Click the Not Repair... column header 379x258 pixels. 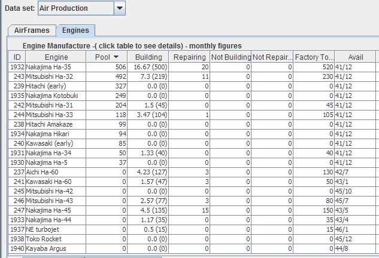(272, 57)
